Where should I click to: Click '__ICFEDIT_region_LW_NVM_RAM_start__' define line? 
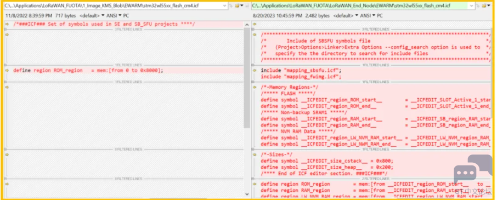pyautogui.click(x=376, y=138)
